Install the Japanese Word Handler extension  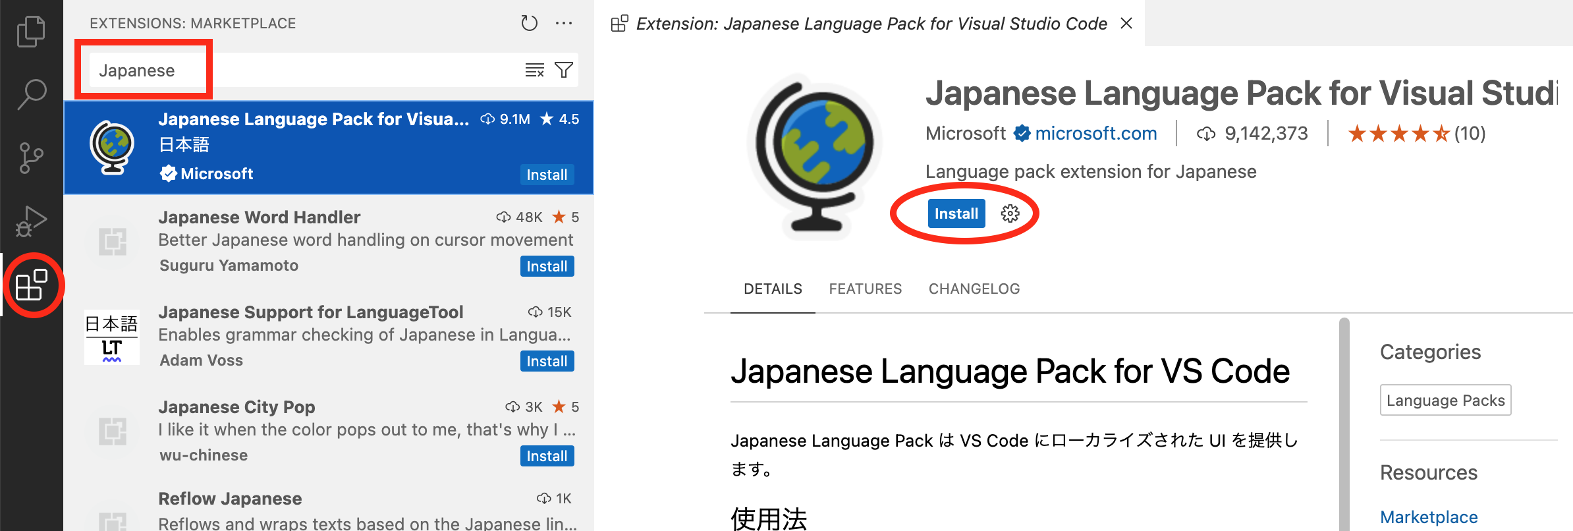coord(547,266)
